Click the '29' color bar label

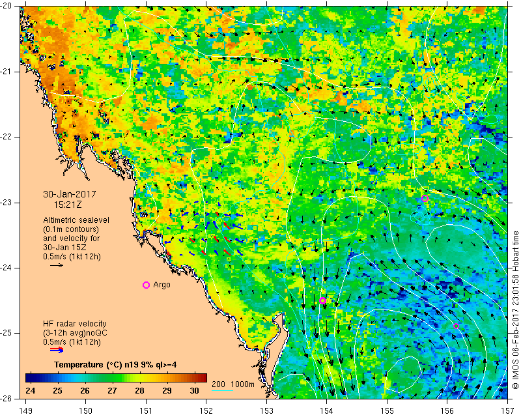167,390
